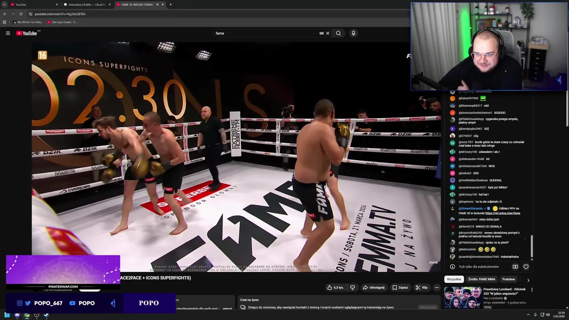569x320 pixels.
Task: Open the Prawdziwy Lombard video thumbnail
Action: point(463,298)
